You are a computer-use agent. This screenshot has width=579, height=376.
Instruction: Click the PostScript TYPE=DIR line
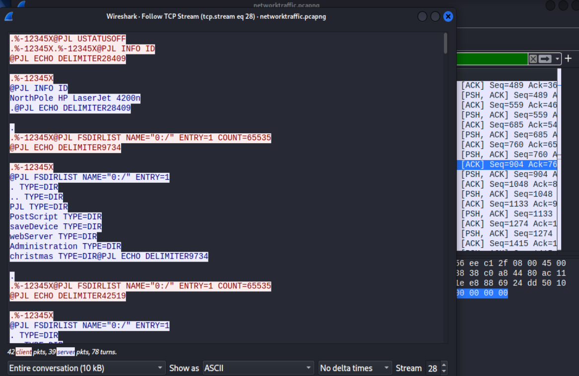tap(56, 217)
